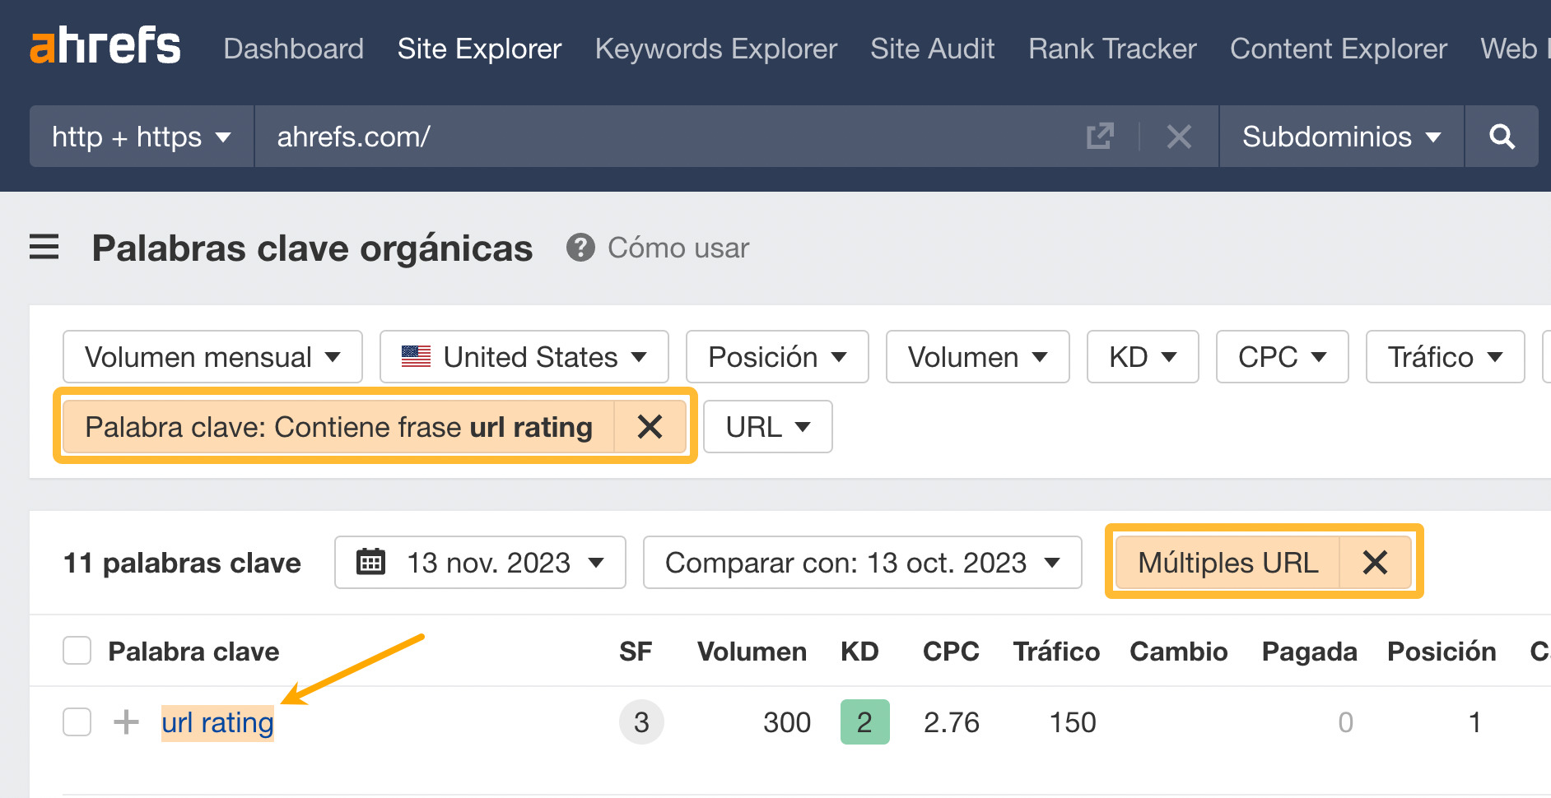Open the Site Audit section
This screenshot has width=1551, height=798.
(932, 49)
